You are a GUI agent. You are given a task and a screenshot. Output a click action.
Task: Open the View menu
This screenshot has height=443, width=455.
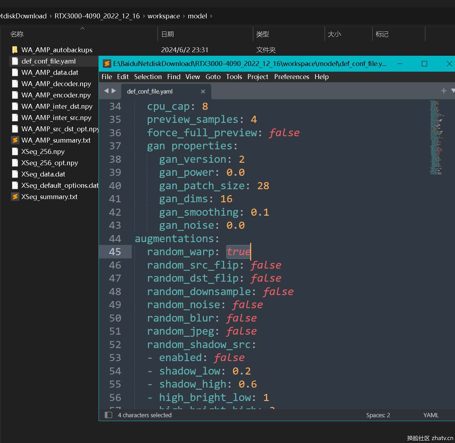point(193,77)
